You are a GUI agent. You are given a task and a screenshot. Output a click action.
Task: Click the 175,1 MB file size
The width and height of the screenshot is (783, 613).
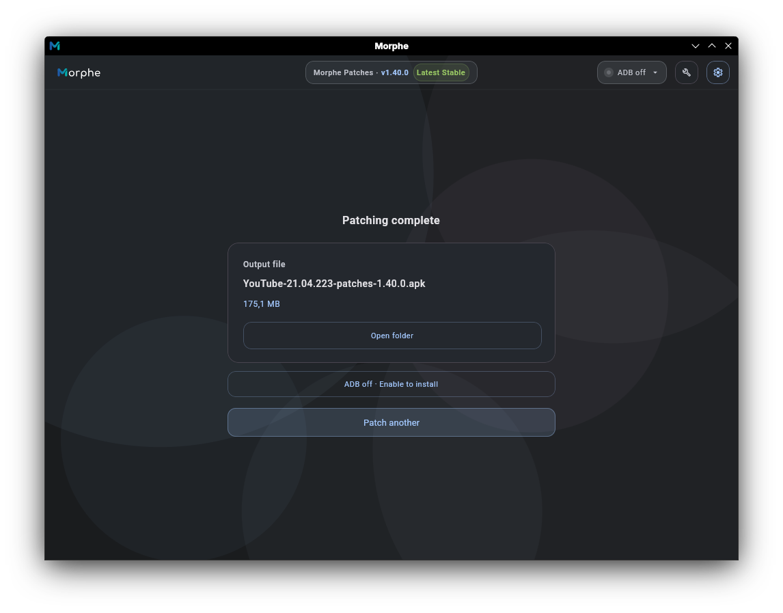(x=261, y=303)
